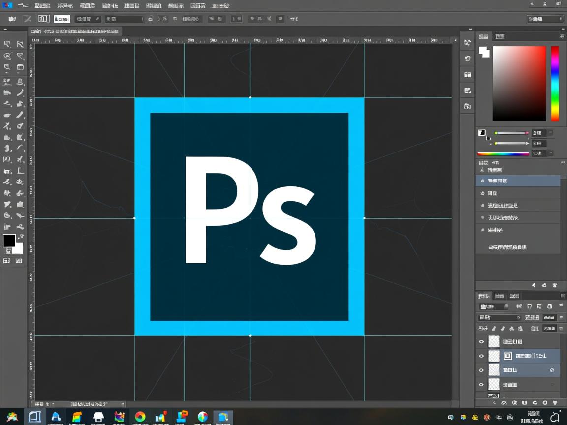Open the layers panel flyout menu icon
Image resolution: width=567 pixels, height=425 pixels.
pos(562,296)
